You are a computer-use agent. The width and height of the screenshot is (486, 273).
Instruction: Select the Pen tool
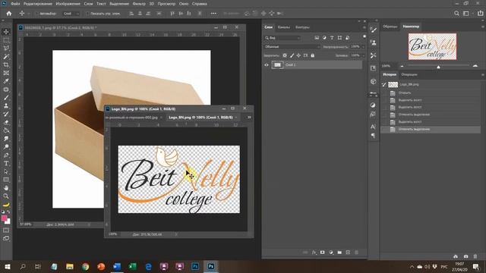click(x=6, y=155)
